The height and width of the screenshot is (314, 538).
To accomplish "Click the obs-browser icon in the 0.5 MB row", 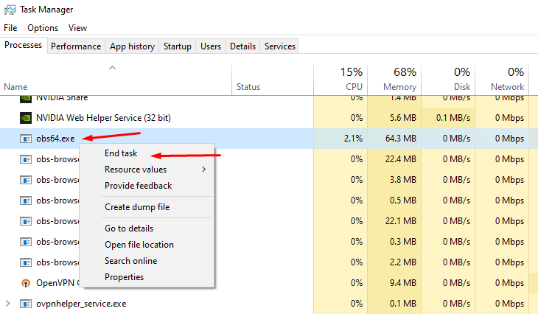I will click(x=26, y=200).
